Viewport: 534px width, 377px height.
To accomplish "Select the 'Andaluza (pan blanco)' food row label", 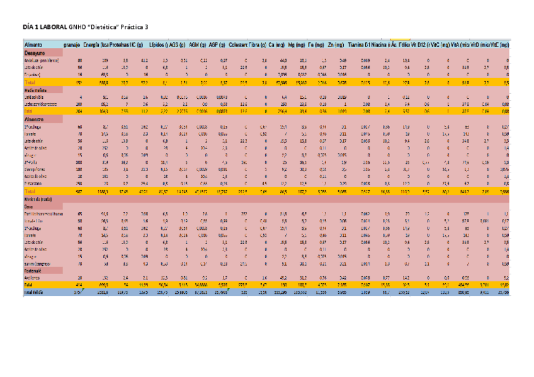I will click(x=42, y=60).
